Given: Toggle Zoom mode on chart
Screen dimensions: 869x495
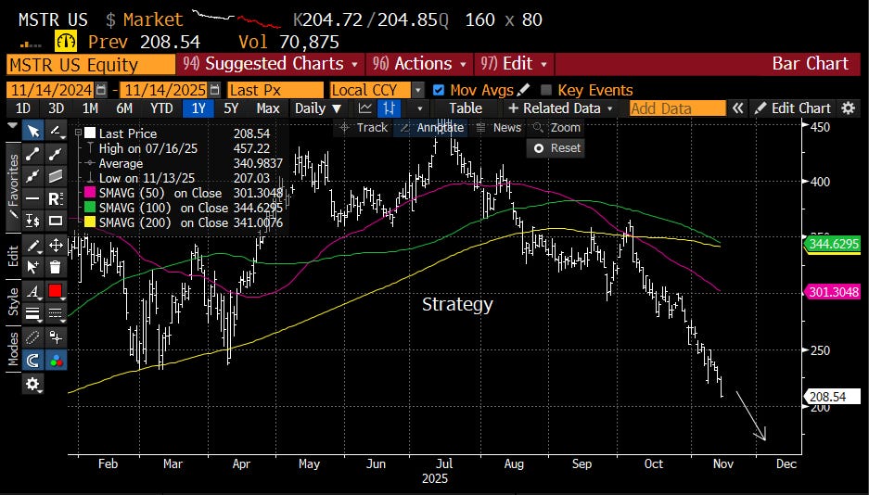Looking at the screenshot, I should point(556,127).
